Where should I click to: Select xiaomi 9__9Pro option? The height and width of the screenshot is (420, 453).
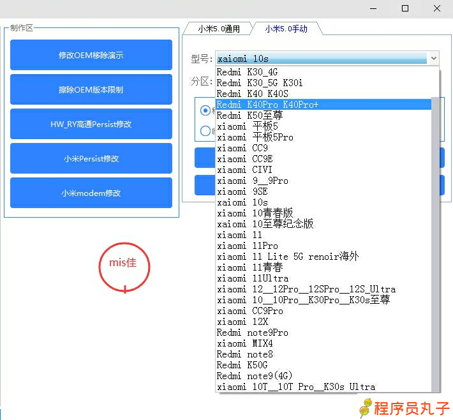[323, 181]
